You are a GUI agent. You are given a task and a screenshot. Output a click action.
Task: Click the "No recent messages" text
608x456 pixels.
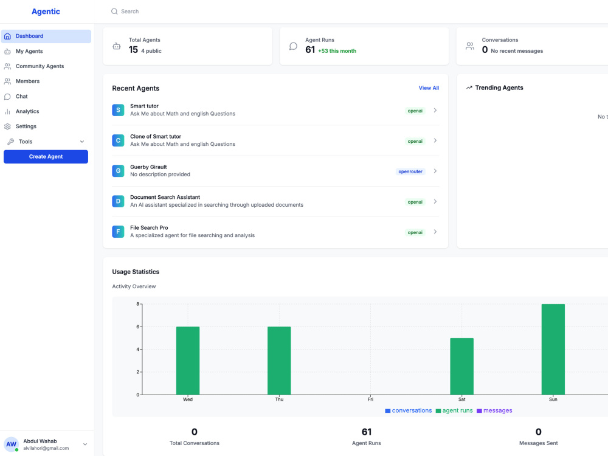(517, 51)
